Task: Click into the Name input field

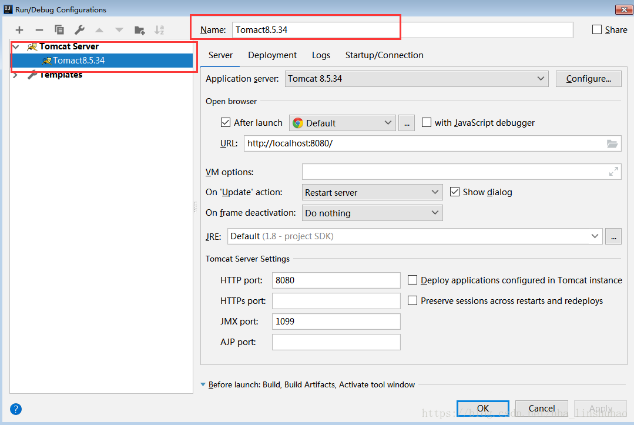Action: [402, 30]
